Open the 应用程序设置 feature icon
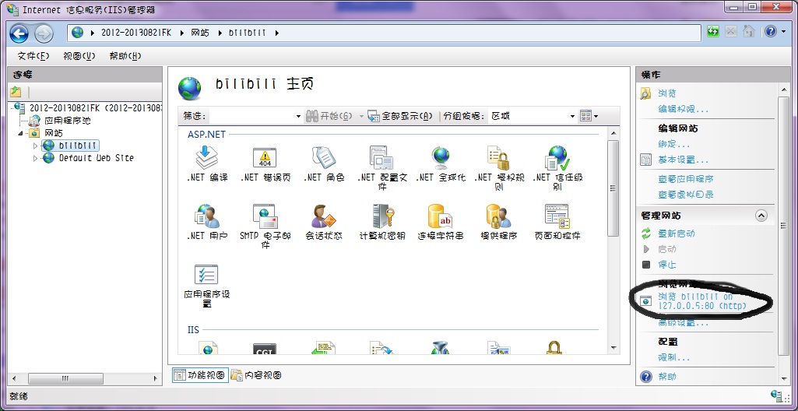Image resolution: width=798 pixels, height=411 pixels. pos(206,274)
